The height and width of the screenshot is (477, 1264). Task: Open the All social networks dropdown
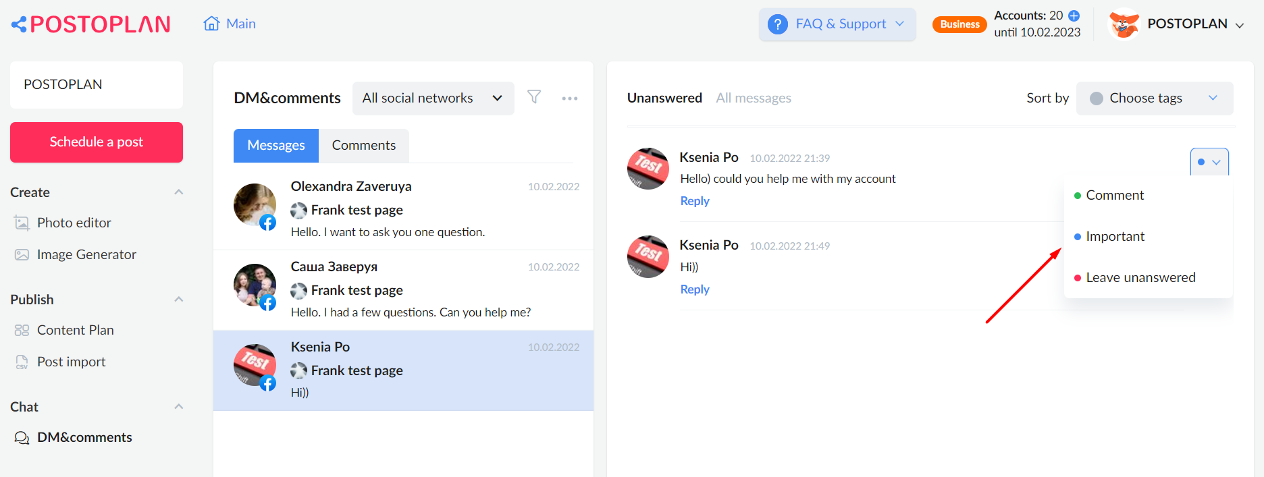pos(433,99)
